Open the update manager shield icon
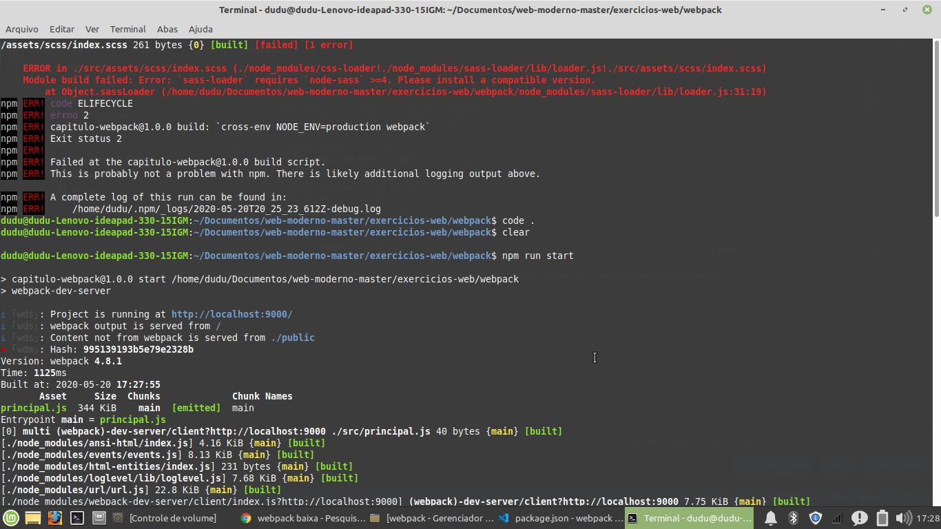The height and width of the screenshot is (529, 941). pyautogui.click(x=815, y=518)
